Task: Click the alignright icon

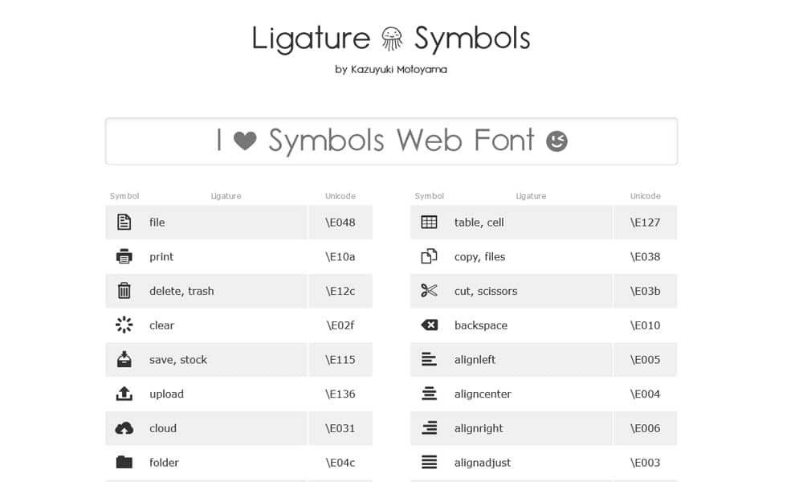Action: pyautogui.click(x=429, y=428)
